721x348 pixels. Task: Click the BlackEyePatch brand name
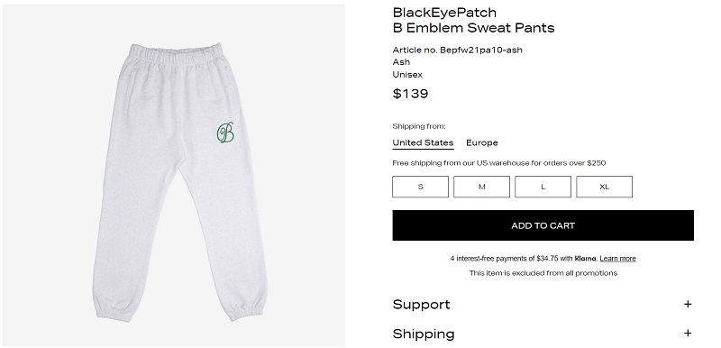tap(444, 13)
